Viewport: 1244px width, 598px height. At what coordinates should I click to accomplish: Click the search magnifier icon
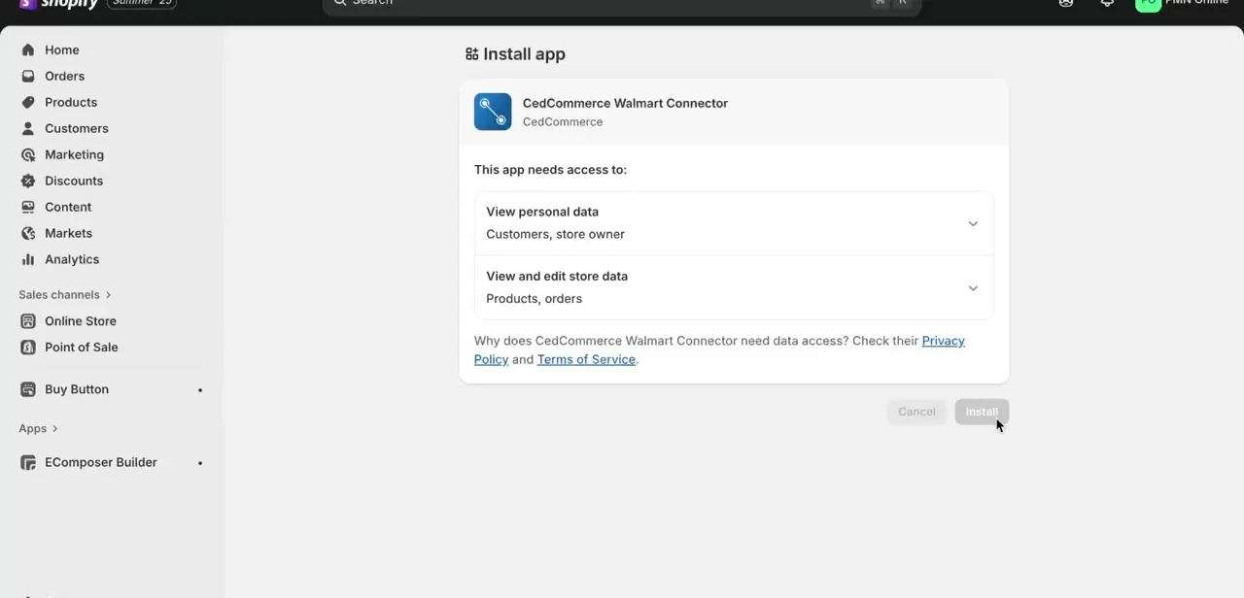(340, 3)
